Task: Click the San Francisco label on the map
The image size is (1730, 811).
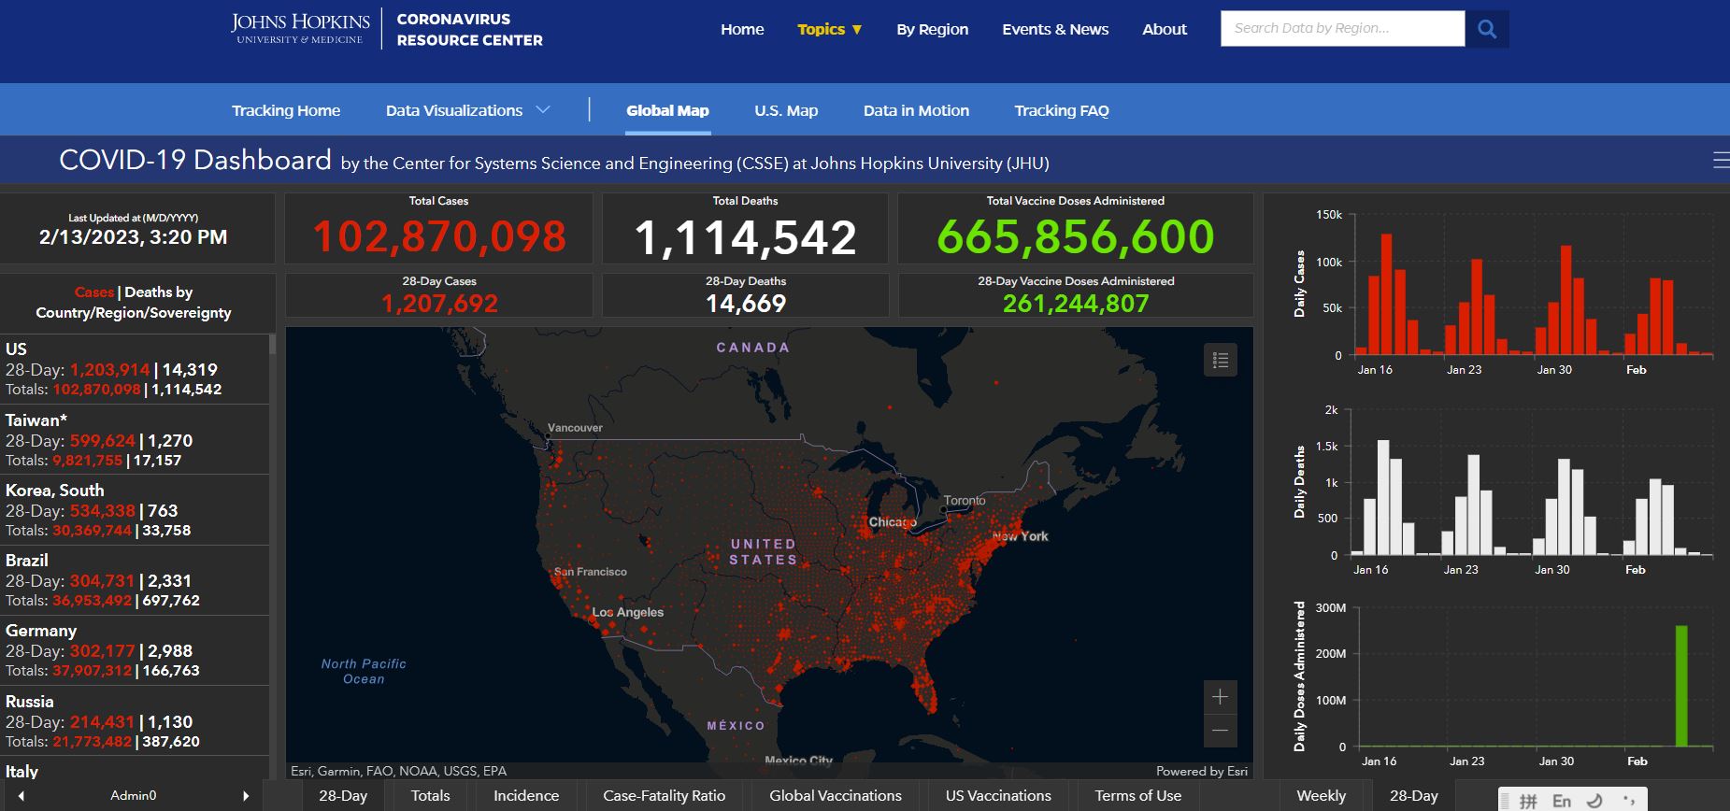Action: [591, 572]
